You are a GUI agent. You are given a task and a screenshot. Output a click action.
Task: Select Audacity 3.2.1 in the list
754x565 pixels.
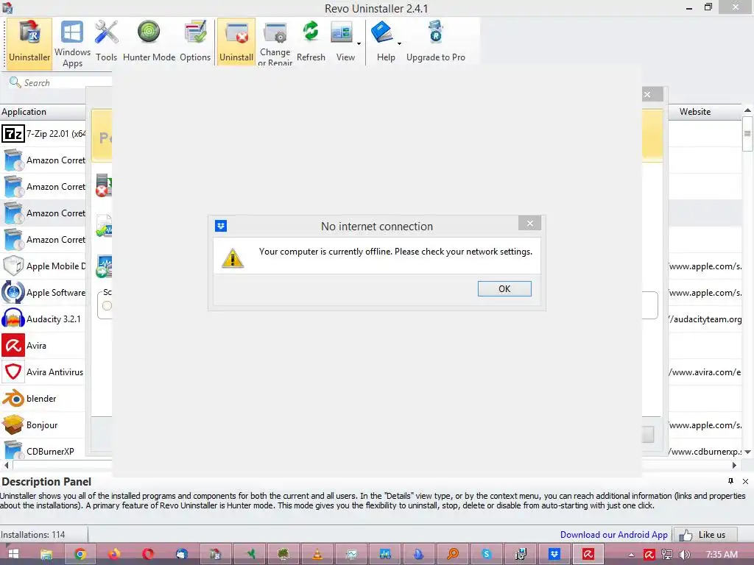43,319
